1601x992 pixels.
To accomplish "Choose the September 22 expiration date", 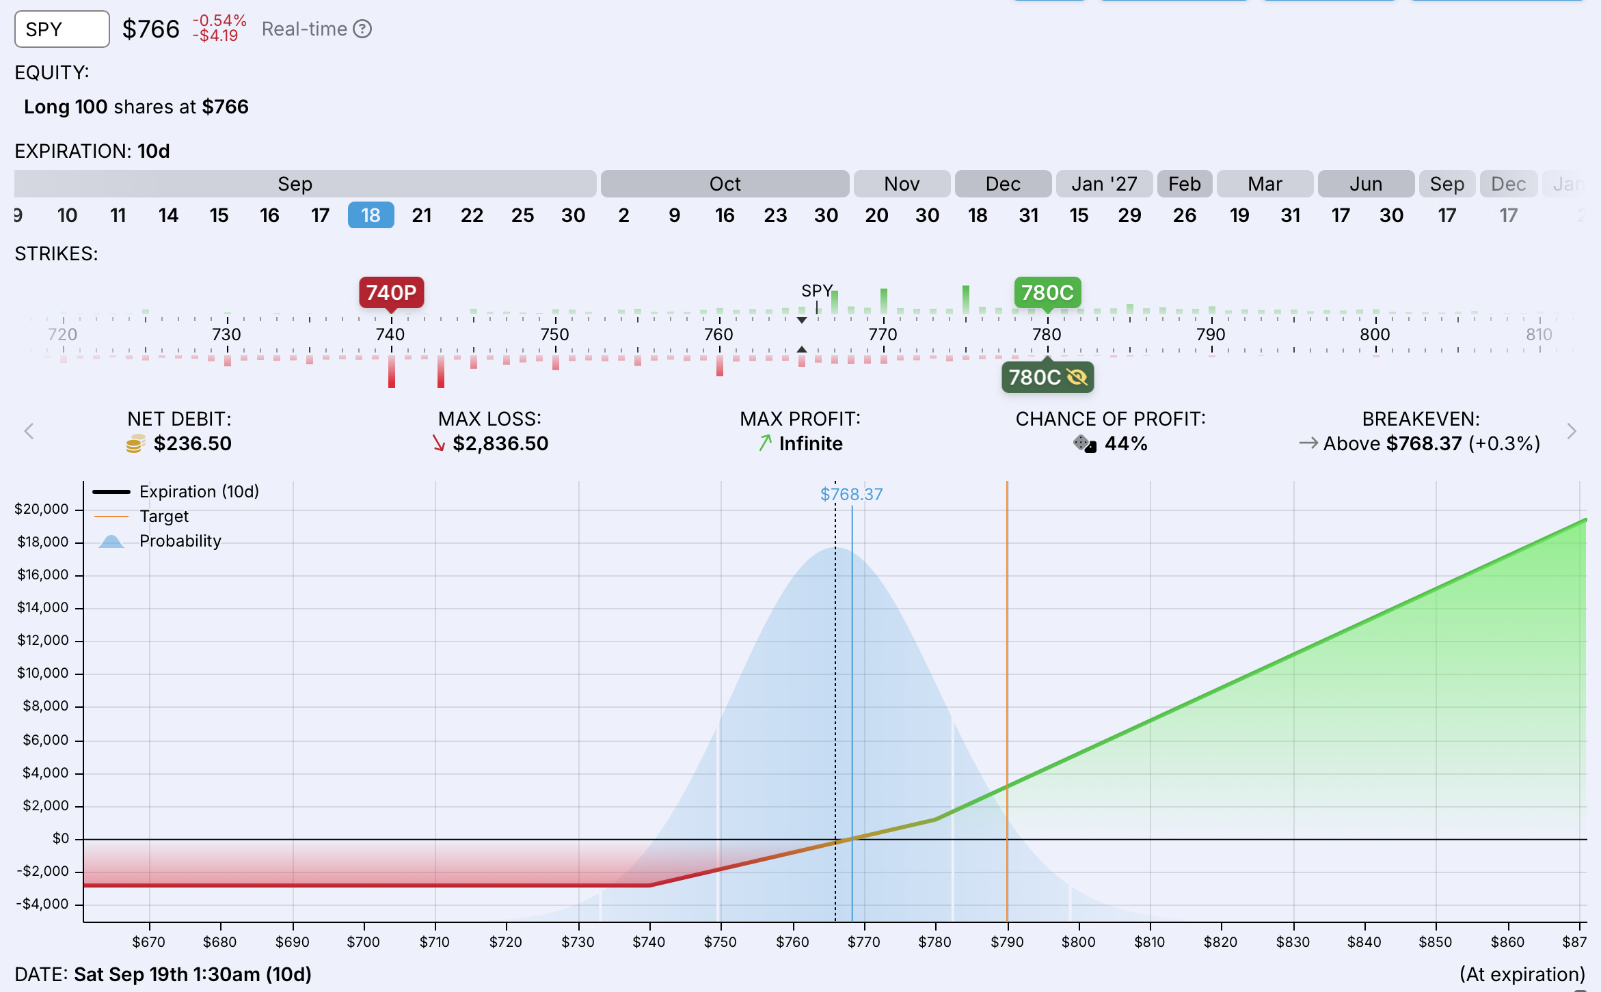I will pyautogui.click(x=472, y=215).
